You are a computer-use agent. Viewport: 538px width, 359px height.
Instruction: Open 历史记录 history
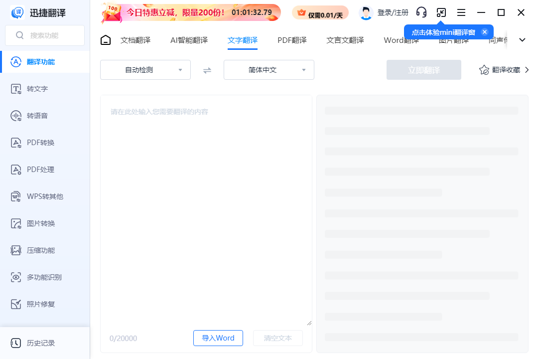(x=45, y=343)
